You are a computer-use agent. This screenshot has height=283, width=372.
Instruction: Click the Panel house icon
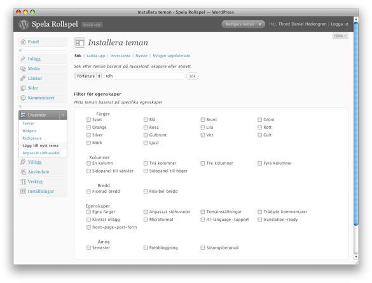click(23, 42)
